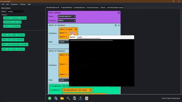Image resolution: width=182 pixels, height=102 pixels.
Task: Open the gears plugin settings icon
Action: [56, 98]
